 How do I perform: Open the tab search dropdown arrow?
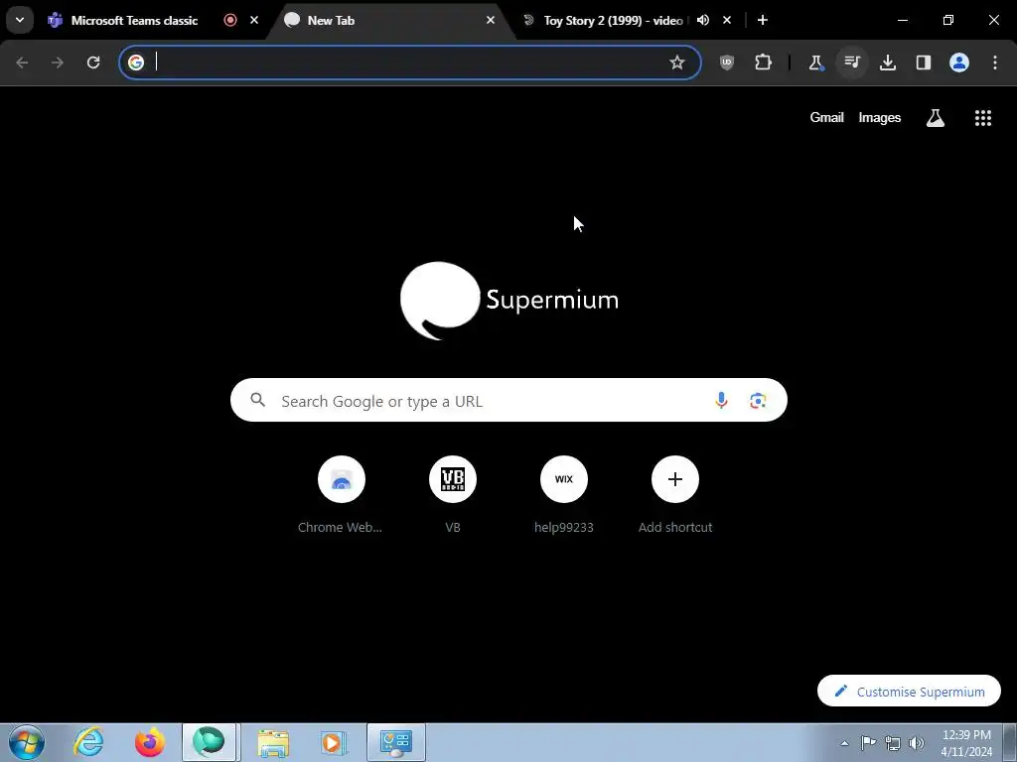pos(20,20)
